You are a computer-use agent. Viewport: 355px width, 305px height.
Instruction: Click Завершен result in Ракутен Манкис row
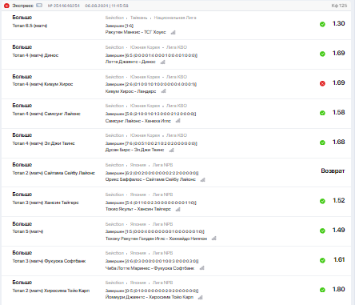(119, 26)
